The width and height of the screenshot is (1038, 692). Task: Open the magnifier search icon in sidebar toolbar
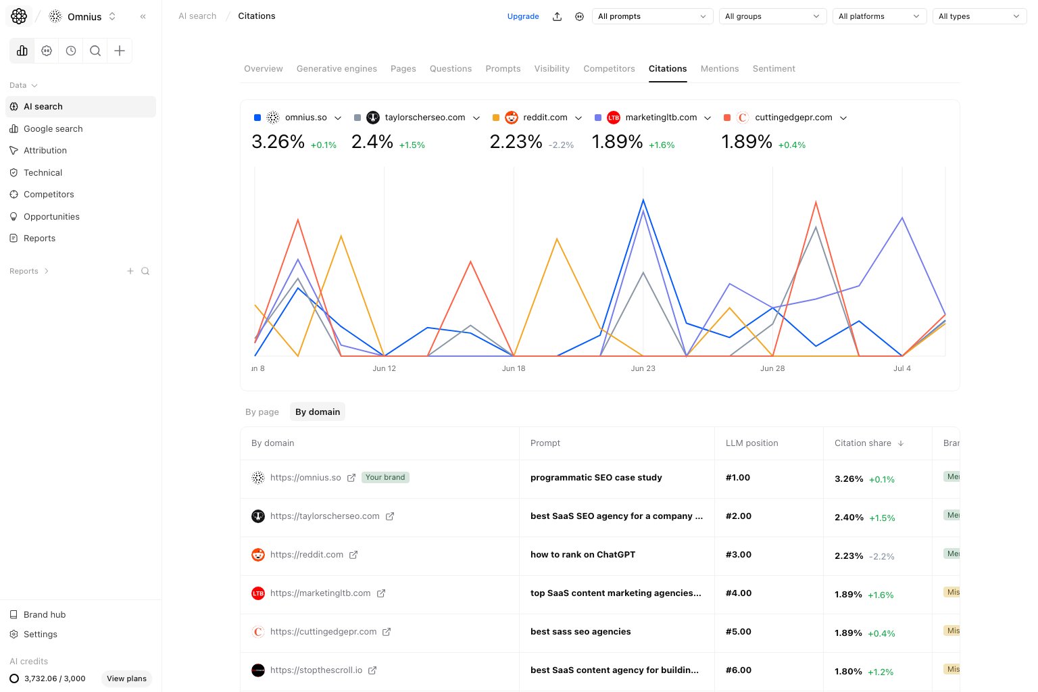[95, 51]
